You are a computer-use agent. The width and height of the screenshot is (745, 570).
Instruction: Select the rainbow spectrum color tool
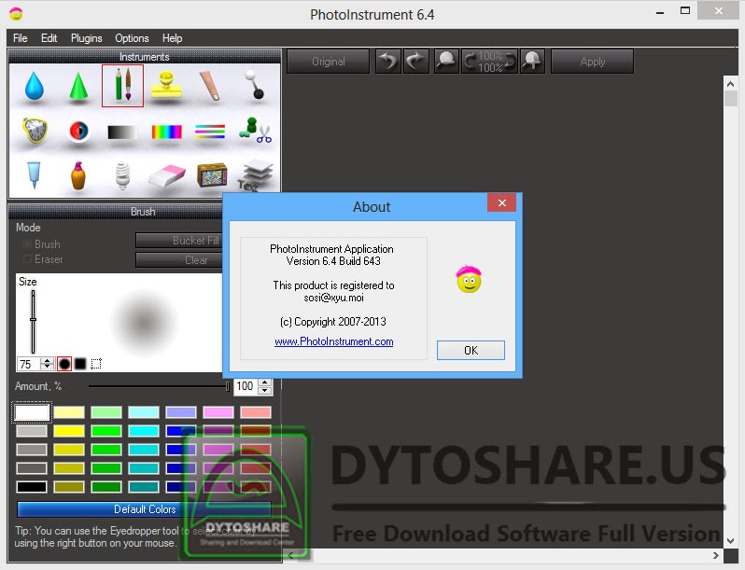tap(166, 132)
